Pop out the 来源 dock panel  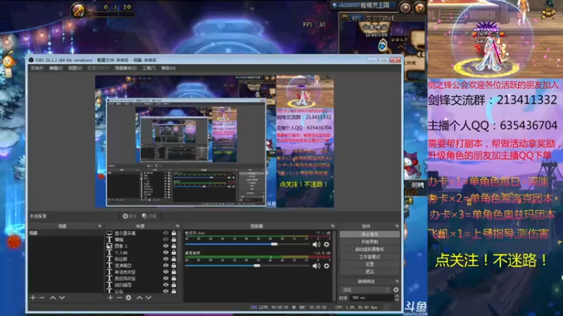point(177,226)
